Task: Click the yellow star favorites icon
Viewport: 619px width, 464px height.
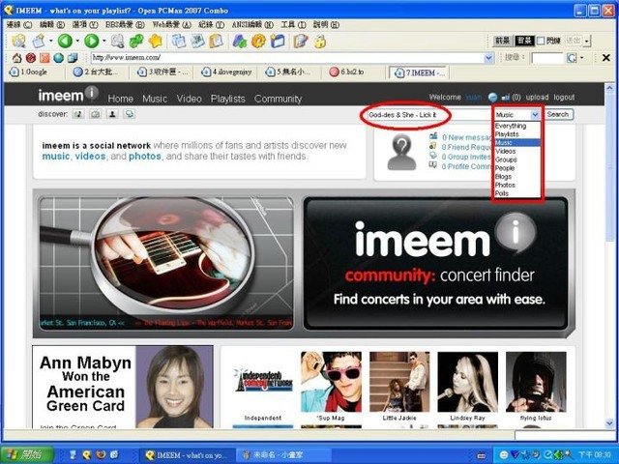Action: coord(156,41)
